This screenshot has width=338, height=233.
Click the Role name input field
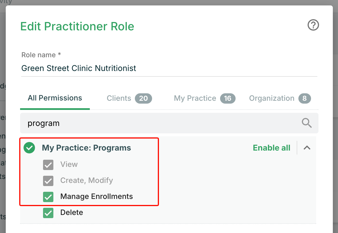(x=169, y=68)
